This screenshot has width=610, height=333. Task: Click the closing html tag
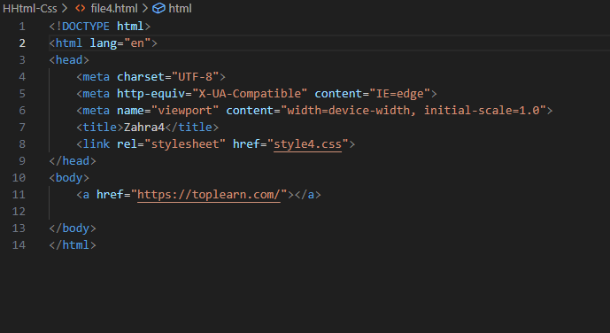(73, 245)
